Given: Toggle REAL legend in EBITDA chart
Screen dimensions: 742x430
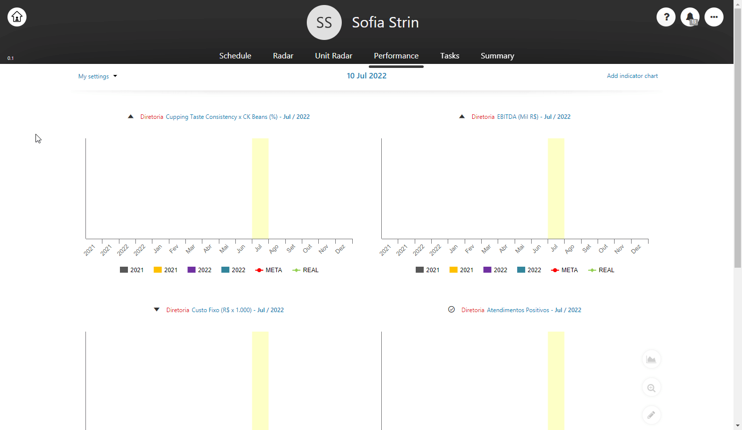Looking at the screenshot, I should tap(601, 270).
